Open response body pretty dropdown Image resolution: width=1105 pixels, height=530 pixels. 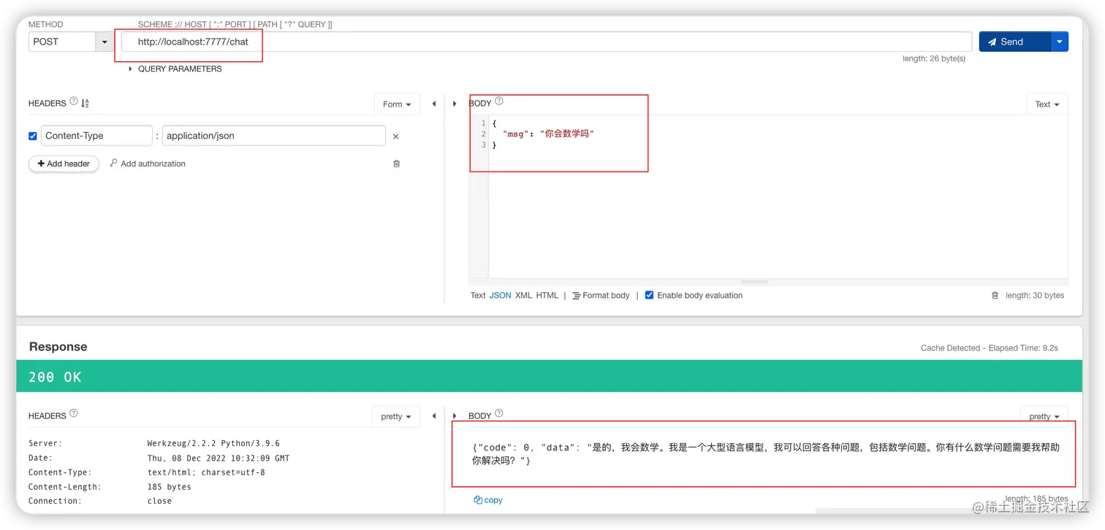(1044, 417)
